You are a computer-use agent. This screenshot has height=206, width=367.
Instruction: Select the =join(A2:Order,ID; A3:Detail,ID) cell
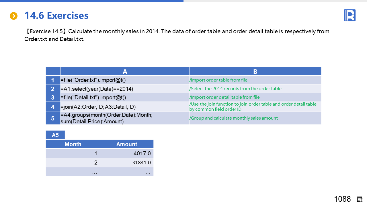pos(98,107)
